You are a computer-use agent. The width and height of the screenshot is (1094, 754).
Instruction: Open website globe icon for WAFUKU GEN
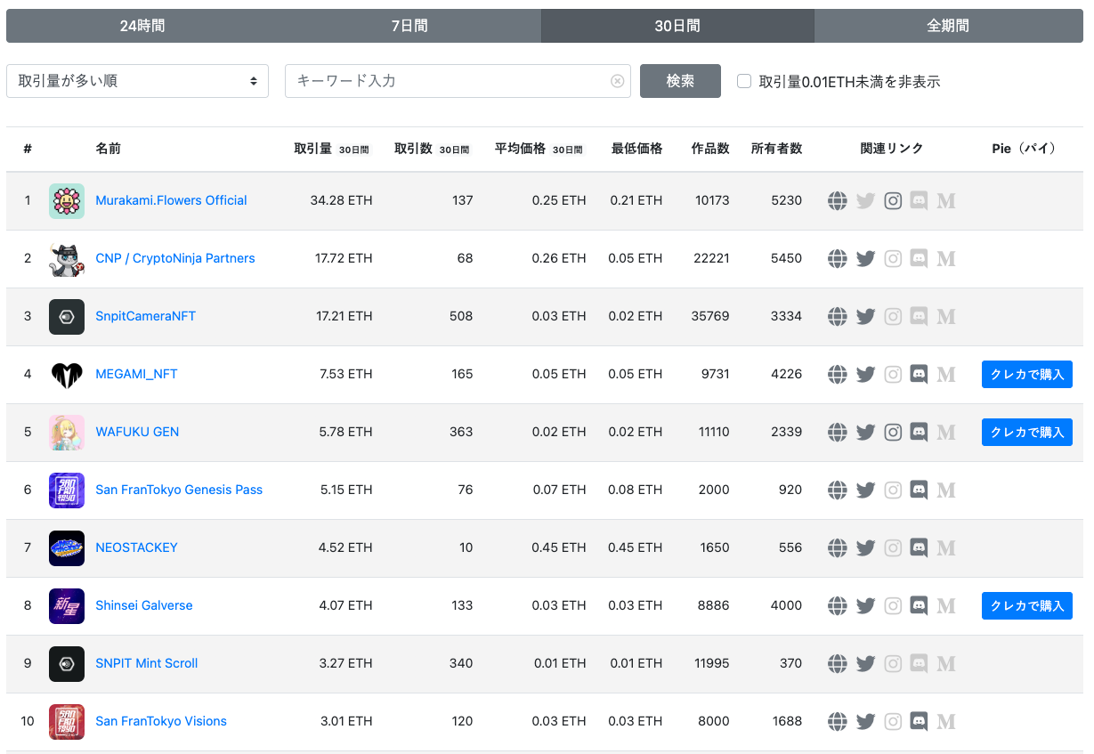(x=837, y=432)
